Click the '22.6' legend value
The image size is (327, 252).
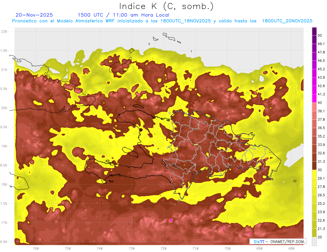point(321,220)
